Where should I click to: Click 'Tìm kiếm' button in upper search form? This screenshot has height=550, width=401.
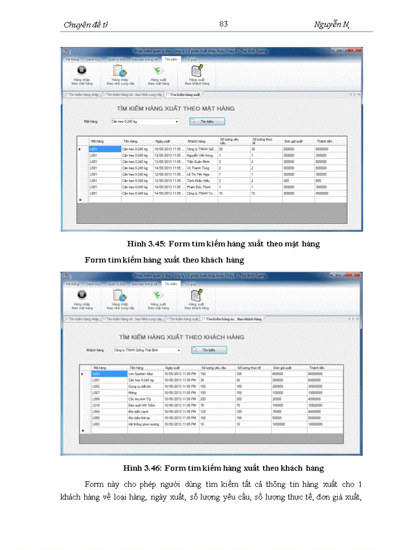click(x=207, y=121)
